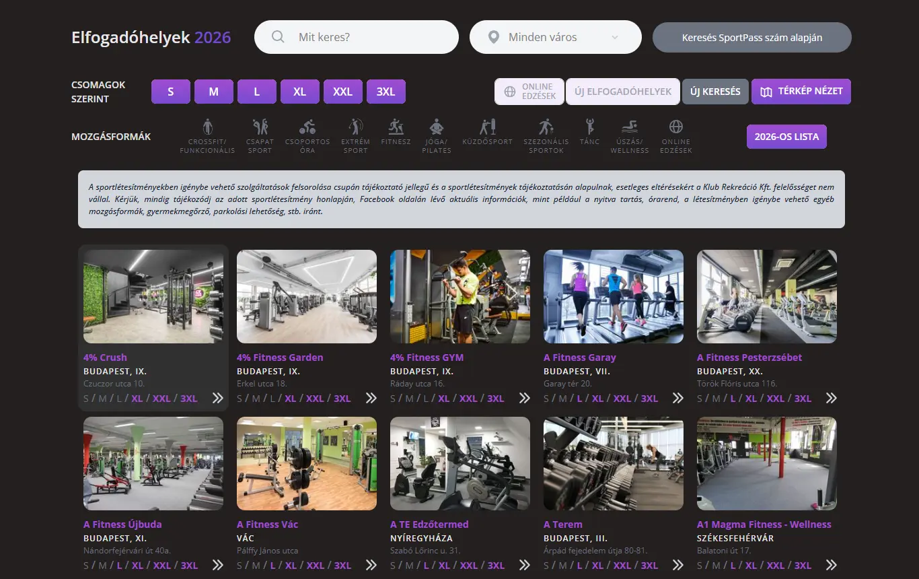
Task: Open details arrow for A Fitness Újbuda
Action: point(217,565)
